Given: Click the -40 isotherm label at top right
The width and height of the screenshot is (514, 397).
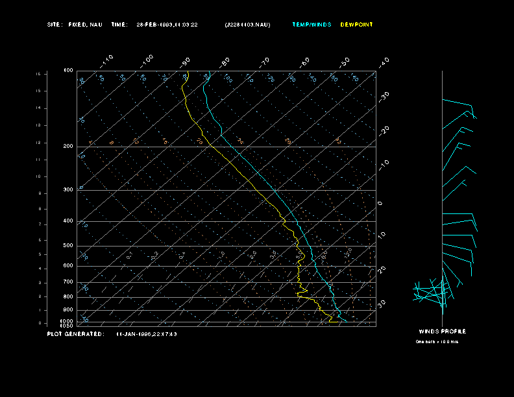Looking at the screenshot, I should coord(384,62).
